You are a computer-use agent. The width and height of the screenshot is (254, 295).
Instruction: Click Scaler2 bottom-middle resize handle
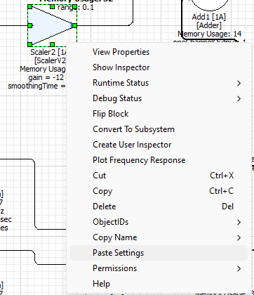(x=53, y=44)
